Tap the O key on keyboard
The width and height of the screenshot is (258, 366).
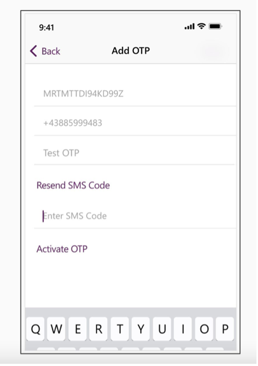point(204,329)
